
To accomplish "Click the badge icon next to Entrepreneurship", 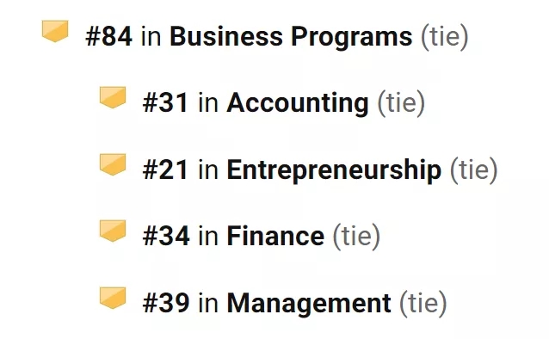I will (113, 164).
